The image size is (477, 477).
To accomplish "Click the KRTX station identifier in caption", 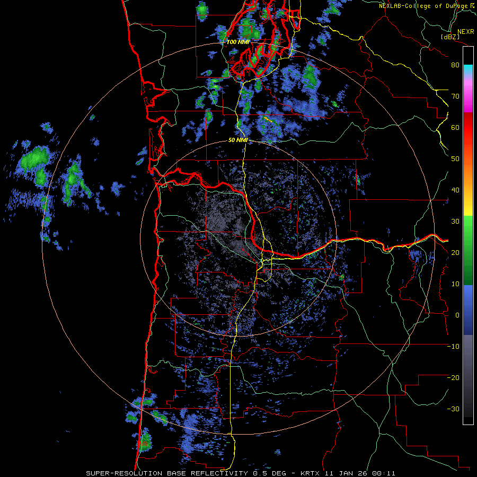I will click(x=312, y=473).
